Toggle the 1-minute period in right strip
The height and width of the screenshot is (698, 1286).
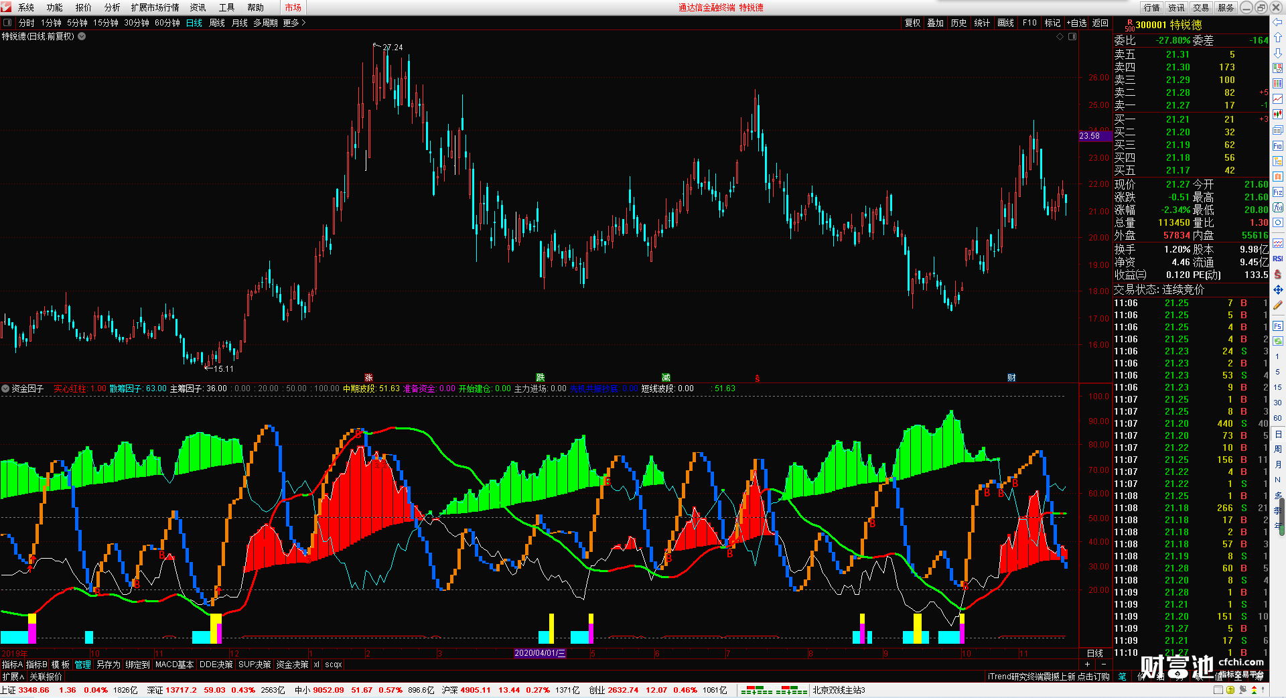pos(1278,356)
